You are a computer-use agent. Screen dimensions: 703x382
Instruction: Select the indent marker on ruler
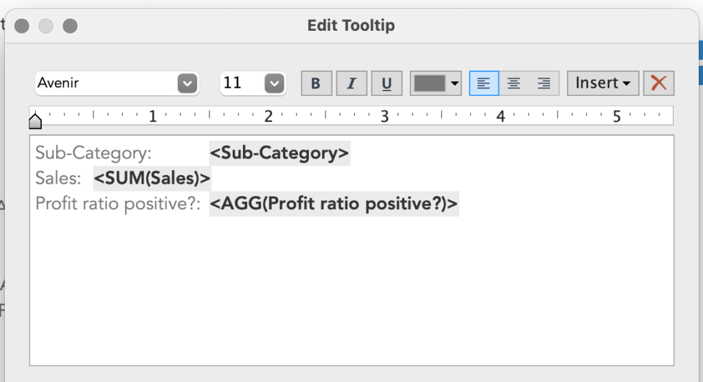point(35,121)
